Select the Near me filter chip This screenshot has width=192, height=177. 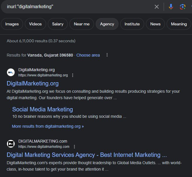pyautogui.click(x=82, y=24)
